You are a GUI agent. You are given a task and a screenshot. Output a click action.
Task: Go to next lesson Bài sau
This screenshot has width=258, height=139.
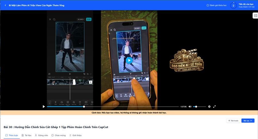(x=248, y=121)
